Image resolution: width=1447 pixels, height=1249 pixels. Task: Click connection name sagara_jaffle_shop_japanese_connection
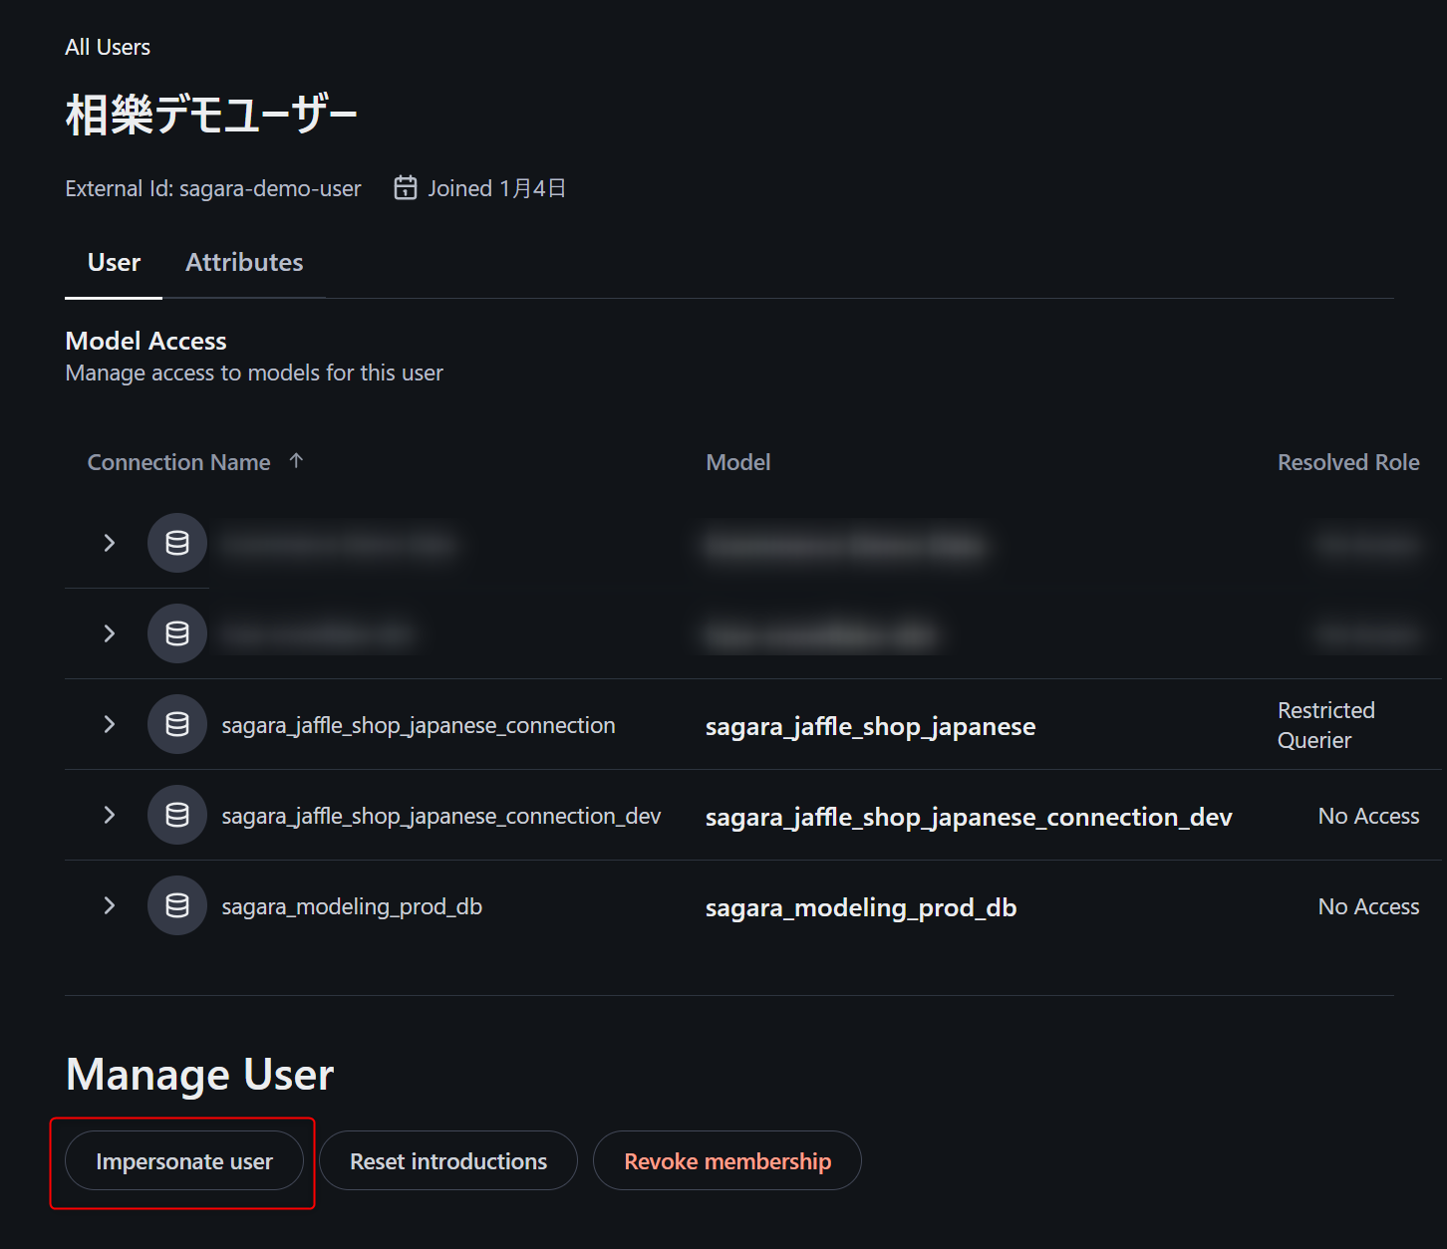419,726
